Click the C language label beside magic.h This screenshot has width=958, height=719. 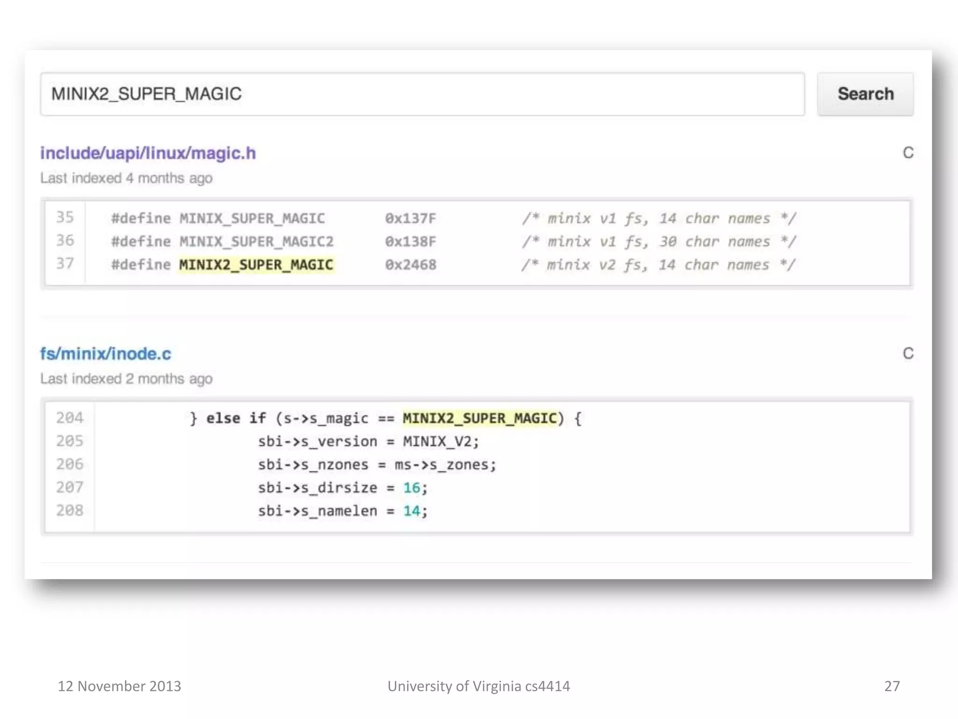(x=907, y=153)
